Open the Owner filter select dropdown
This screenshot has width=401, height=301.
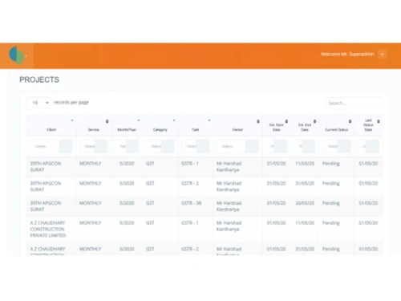click(x=237, y=146)
